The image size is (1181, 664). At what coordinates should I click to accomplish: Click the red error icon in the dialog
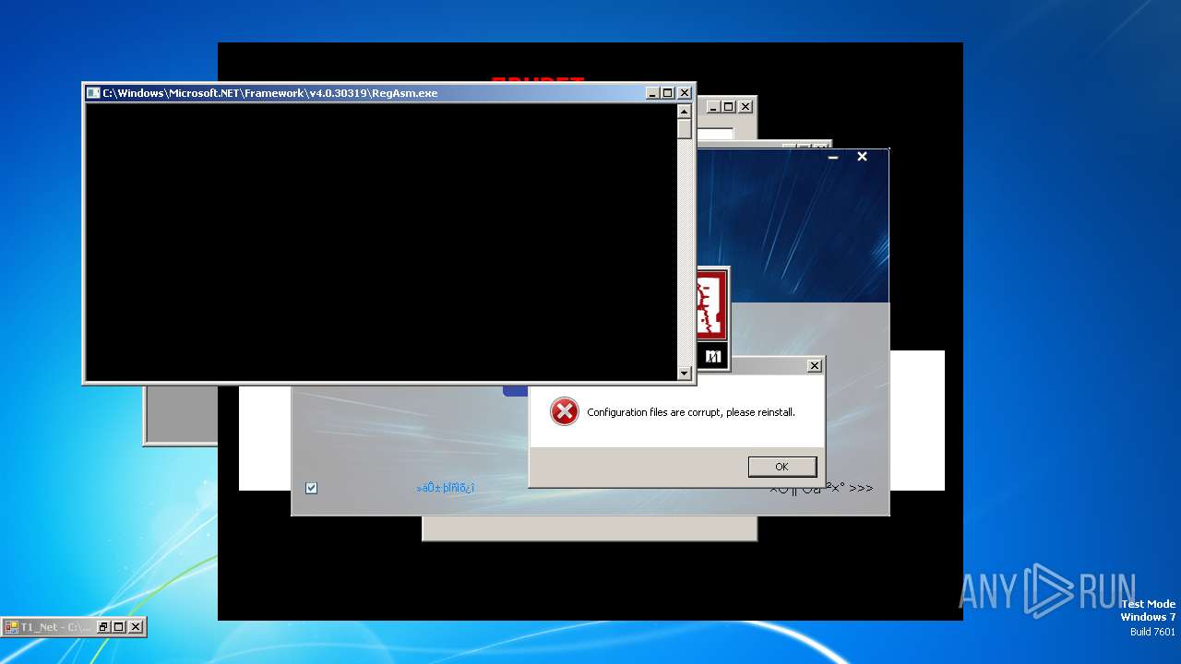click(x=564, y=411)
